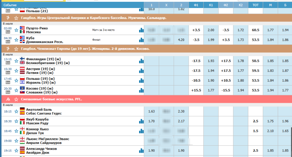Open stats icon for Финляндия vs Великобритания match

click(141, 61)
